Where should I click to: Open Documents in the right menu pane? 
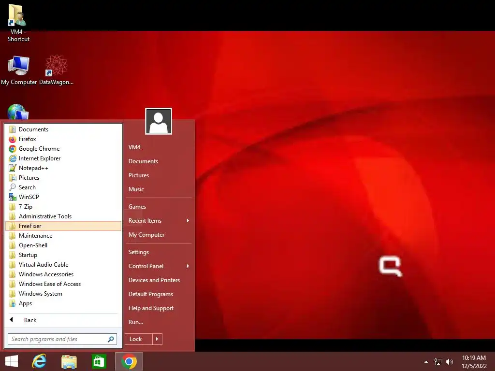[159, 161]
